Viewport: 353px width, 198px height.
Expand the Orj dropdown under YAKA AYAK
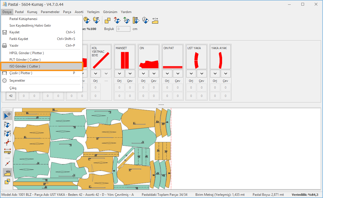215,74
